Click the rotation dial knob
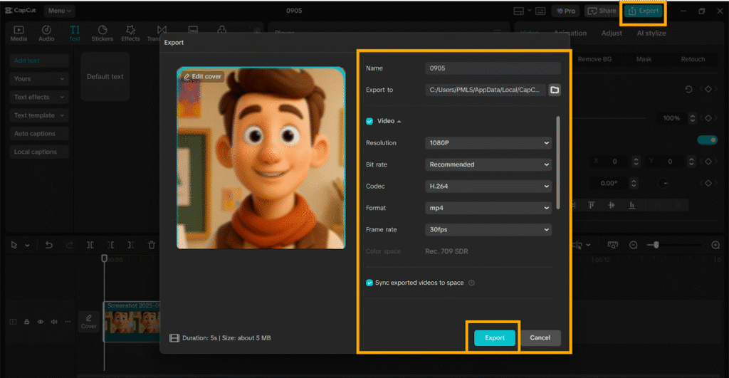The image size is (729, 378). pyautogui.click(x=664, y=183)
